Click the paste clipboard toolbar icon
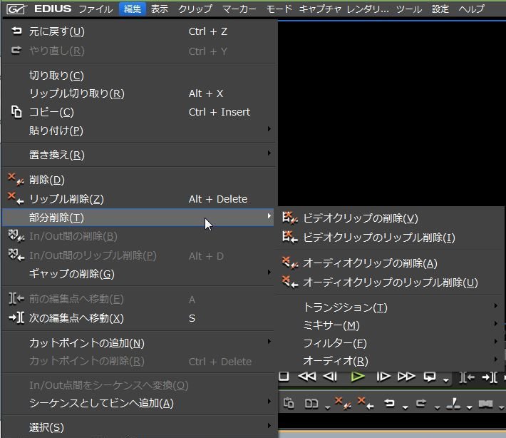 tap(289, 403)
